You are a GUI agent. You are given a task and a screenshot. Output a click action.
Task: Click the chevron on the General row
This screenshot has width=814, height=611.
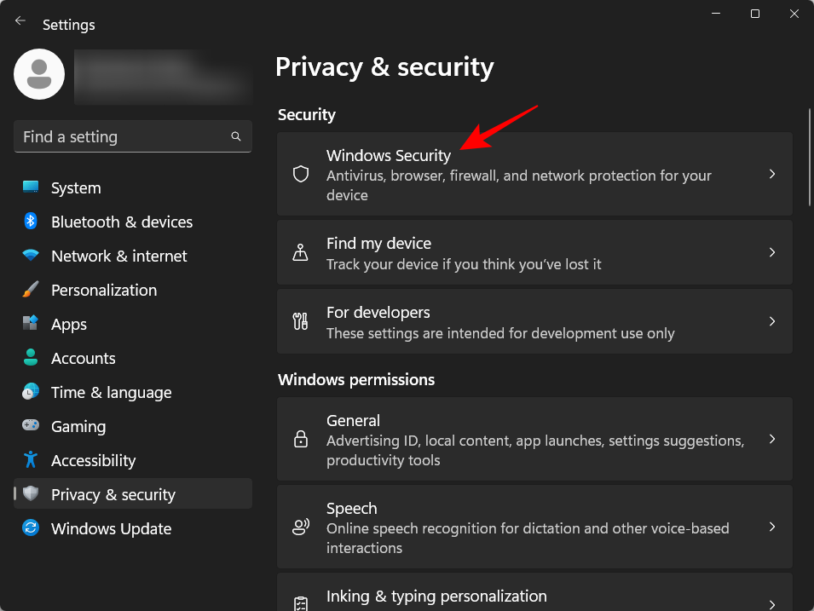(x=772, y=439)
